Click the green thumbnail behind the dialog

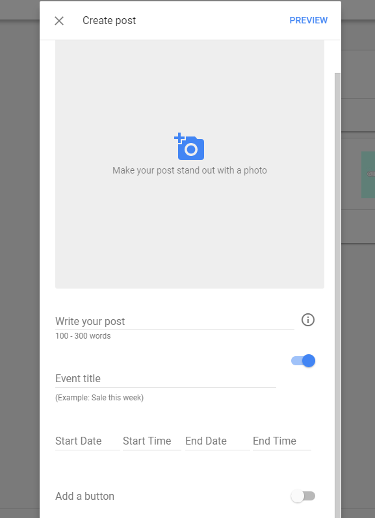point(368,175)
